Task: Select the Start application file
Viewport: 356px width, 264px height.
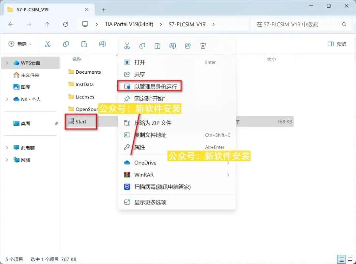Action: click(77, 122)
